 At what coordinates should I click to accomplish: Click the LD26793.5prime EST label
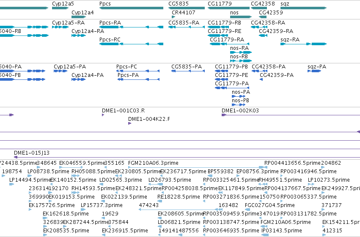(x=170, y=180)
